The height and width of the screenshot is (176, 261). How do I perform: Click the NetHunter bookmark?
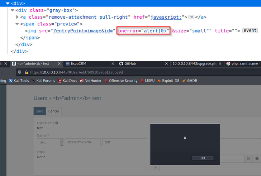(x=92, y=81)
